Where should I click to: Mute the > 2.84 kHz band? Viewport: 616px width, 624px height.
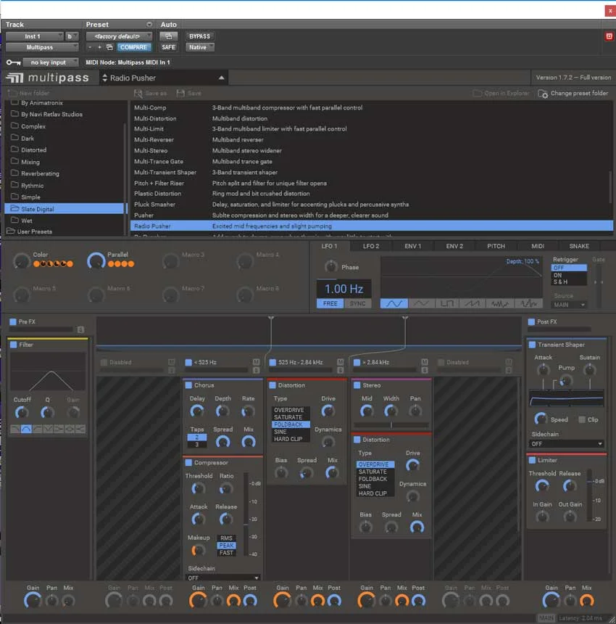425,362
